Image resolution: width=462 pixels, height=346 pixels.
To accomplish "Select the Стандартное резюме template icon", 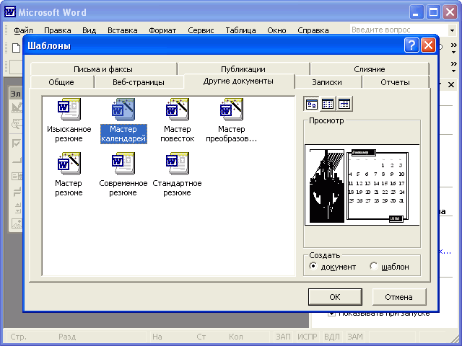I will [x=178, y=164].
